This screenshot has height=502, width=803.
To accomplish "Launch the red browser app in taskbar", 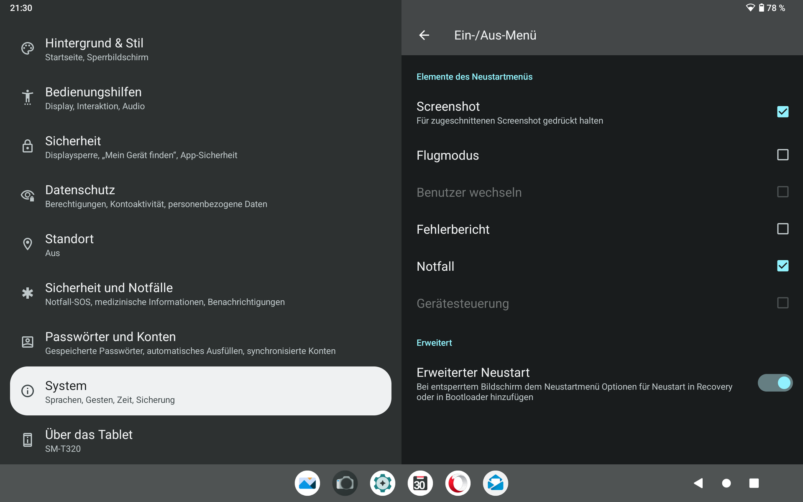I will click(458, 483).
